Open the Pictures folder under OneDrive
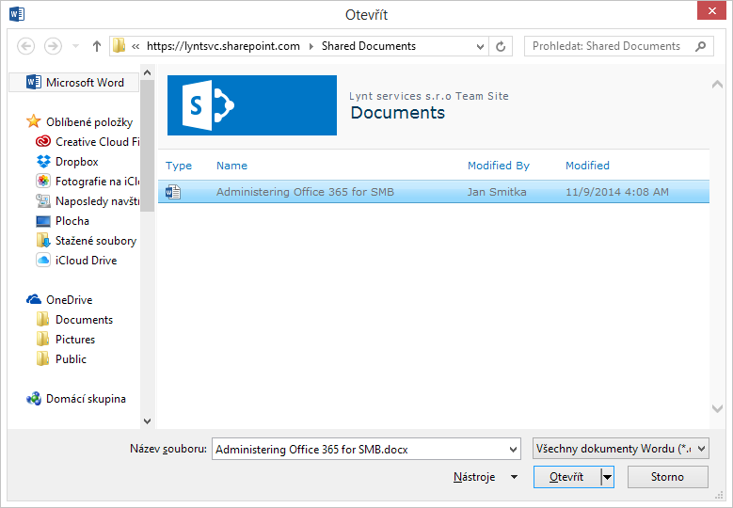This screenshot has width=733, height=508. (74, 340)
